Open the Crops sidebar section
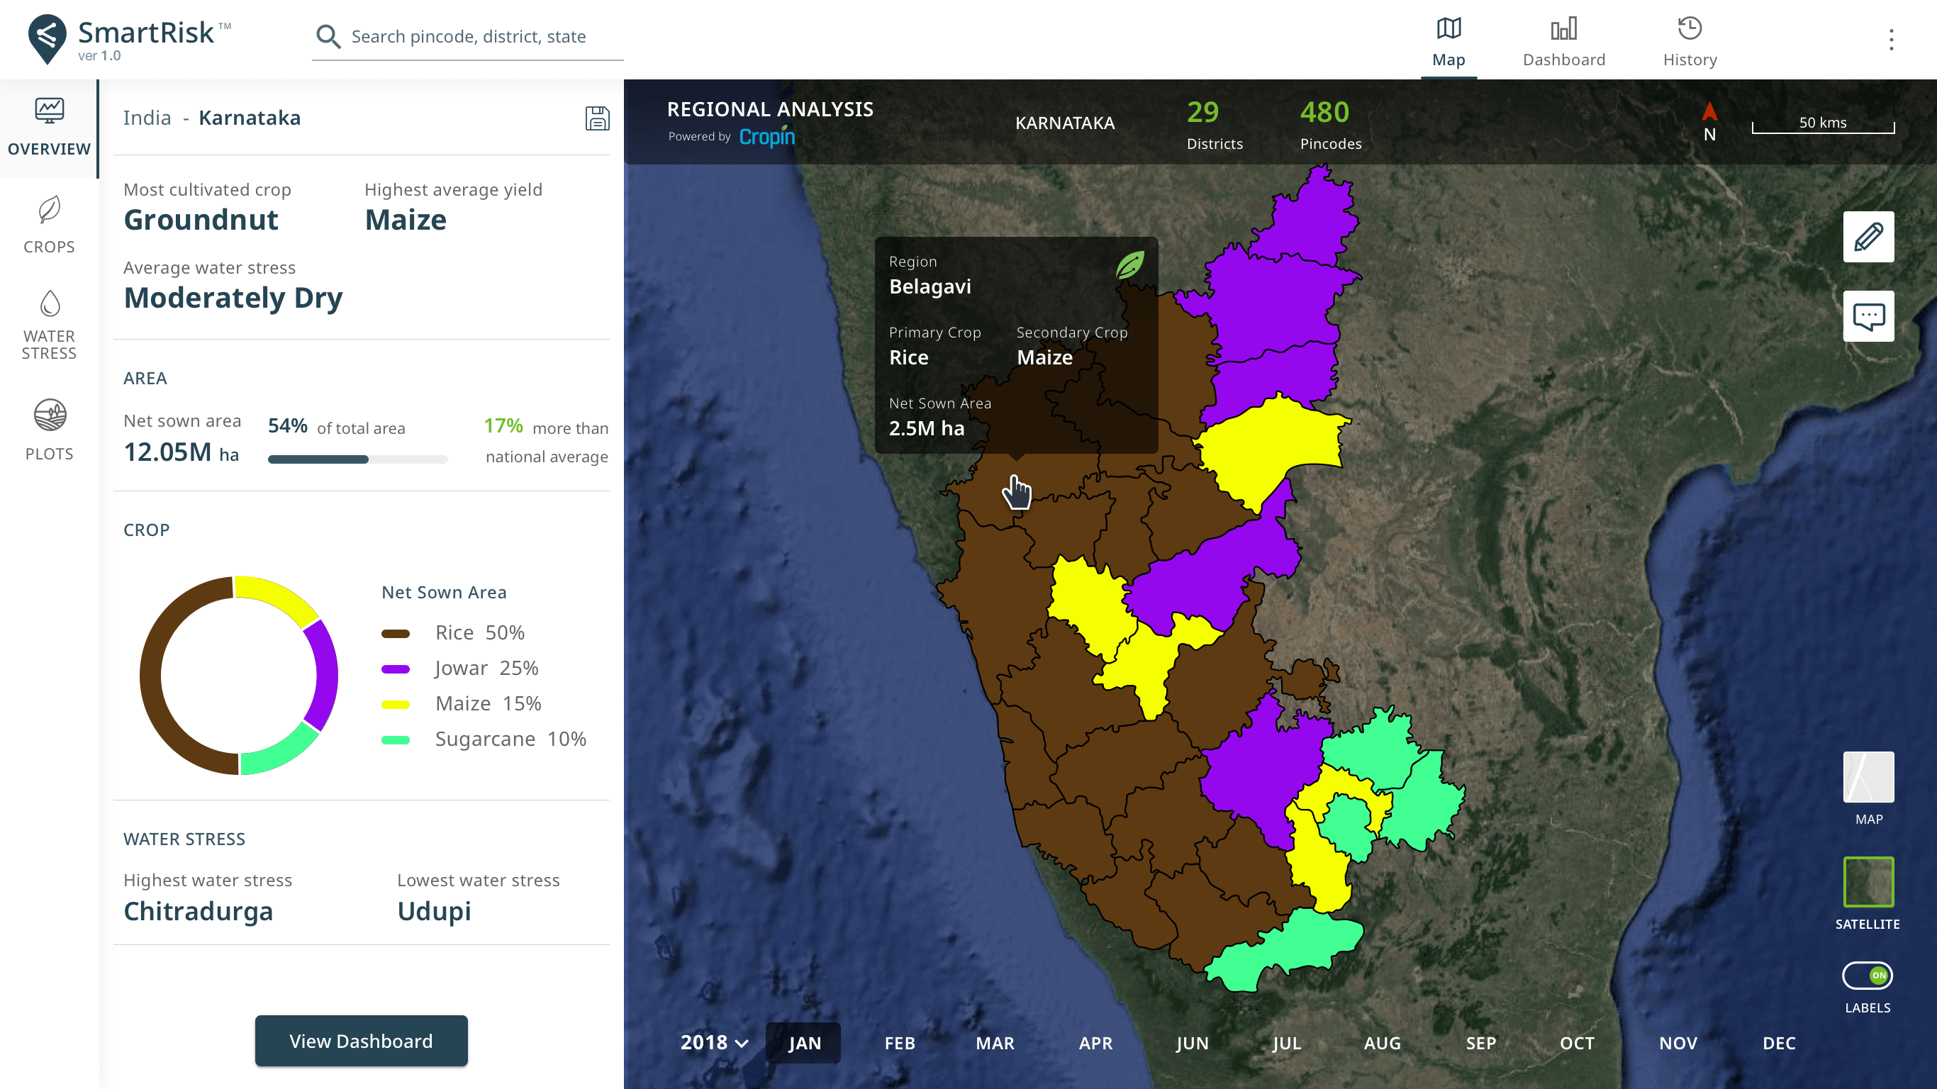The image size is (1937, 1089). tap(49, 225)
